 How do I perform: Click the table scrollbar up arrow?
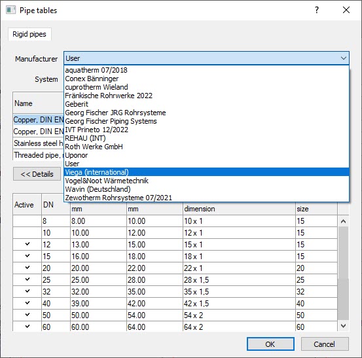click(x=343, y=221)
